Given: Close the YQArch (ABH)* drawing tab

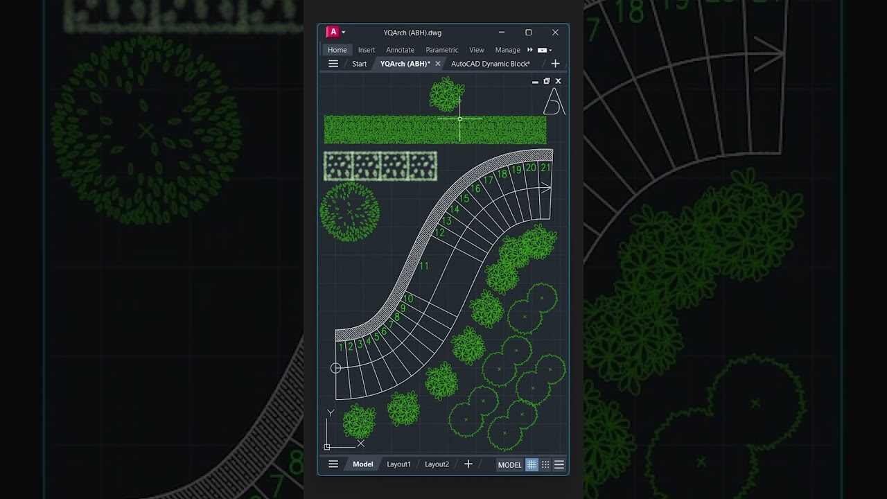Looking at the screenshot, I should tap(437, 64).
